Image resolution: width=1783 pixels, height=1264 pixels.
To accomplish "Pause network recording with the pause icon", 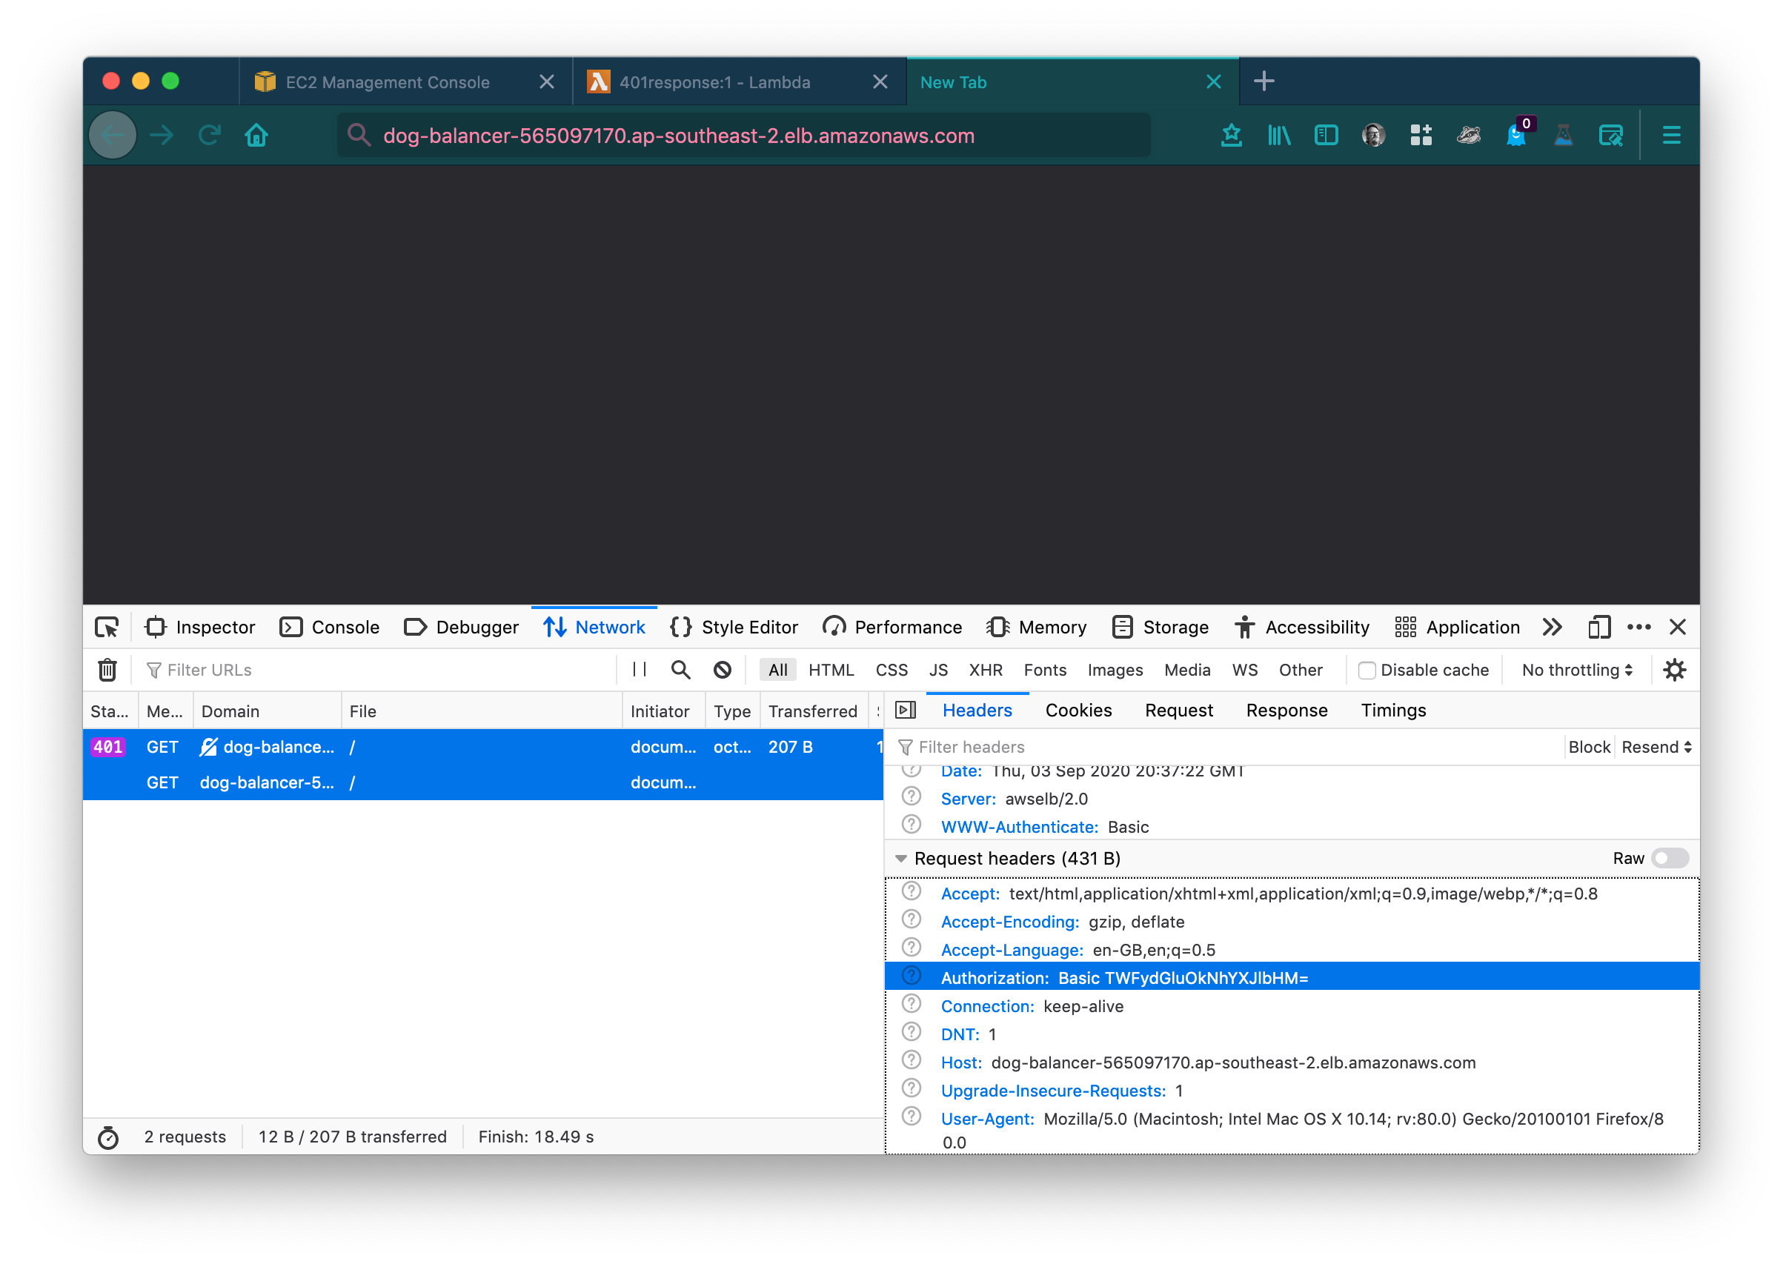I will click(640, 670).
